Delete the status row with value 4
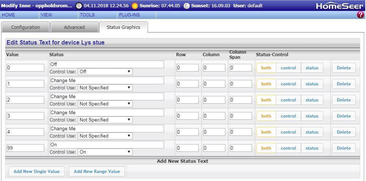 pos(343,132)
